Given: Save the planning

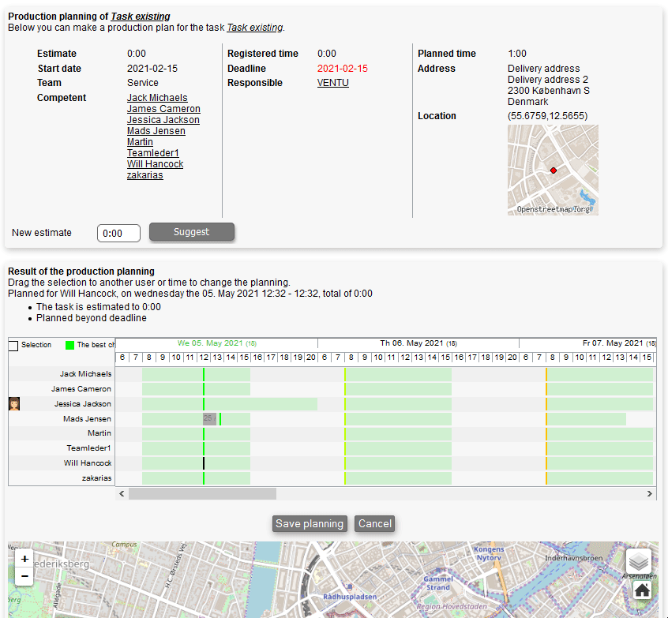Looking at the screenshot, I should (x=310, y=524).
